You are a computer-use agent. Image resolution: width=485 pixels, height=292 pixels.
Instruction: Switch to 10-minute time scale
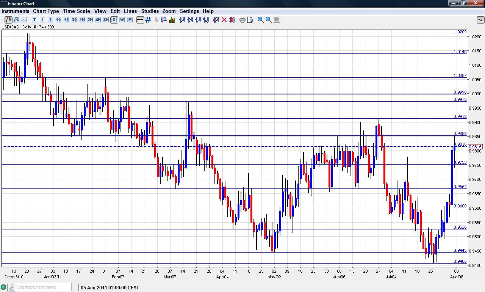[x=58, y=20]
